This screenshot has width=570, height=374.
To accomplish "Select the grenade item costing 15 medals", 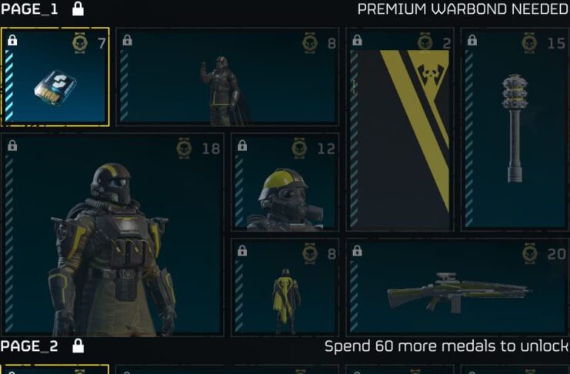I will pos(515,129).
